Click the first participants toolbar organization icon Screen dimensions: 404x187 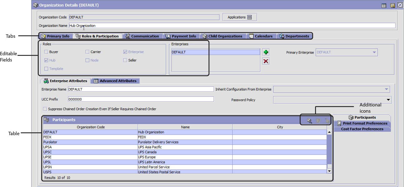pyautogui.click(x=309, y=121)
